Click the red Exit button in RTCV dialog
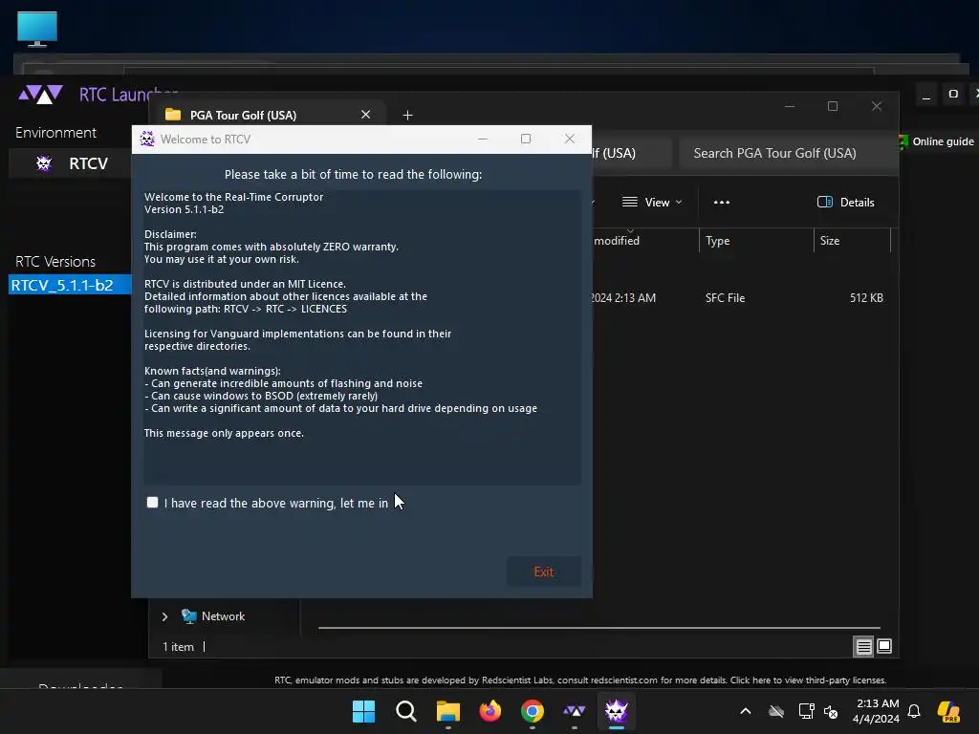The width and height of the screenshot is (979, 734). click(x=544, y=572)
